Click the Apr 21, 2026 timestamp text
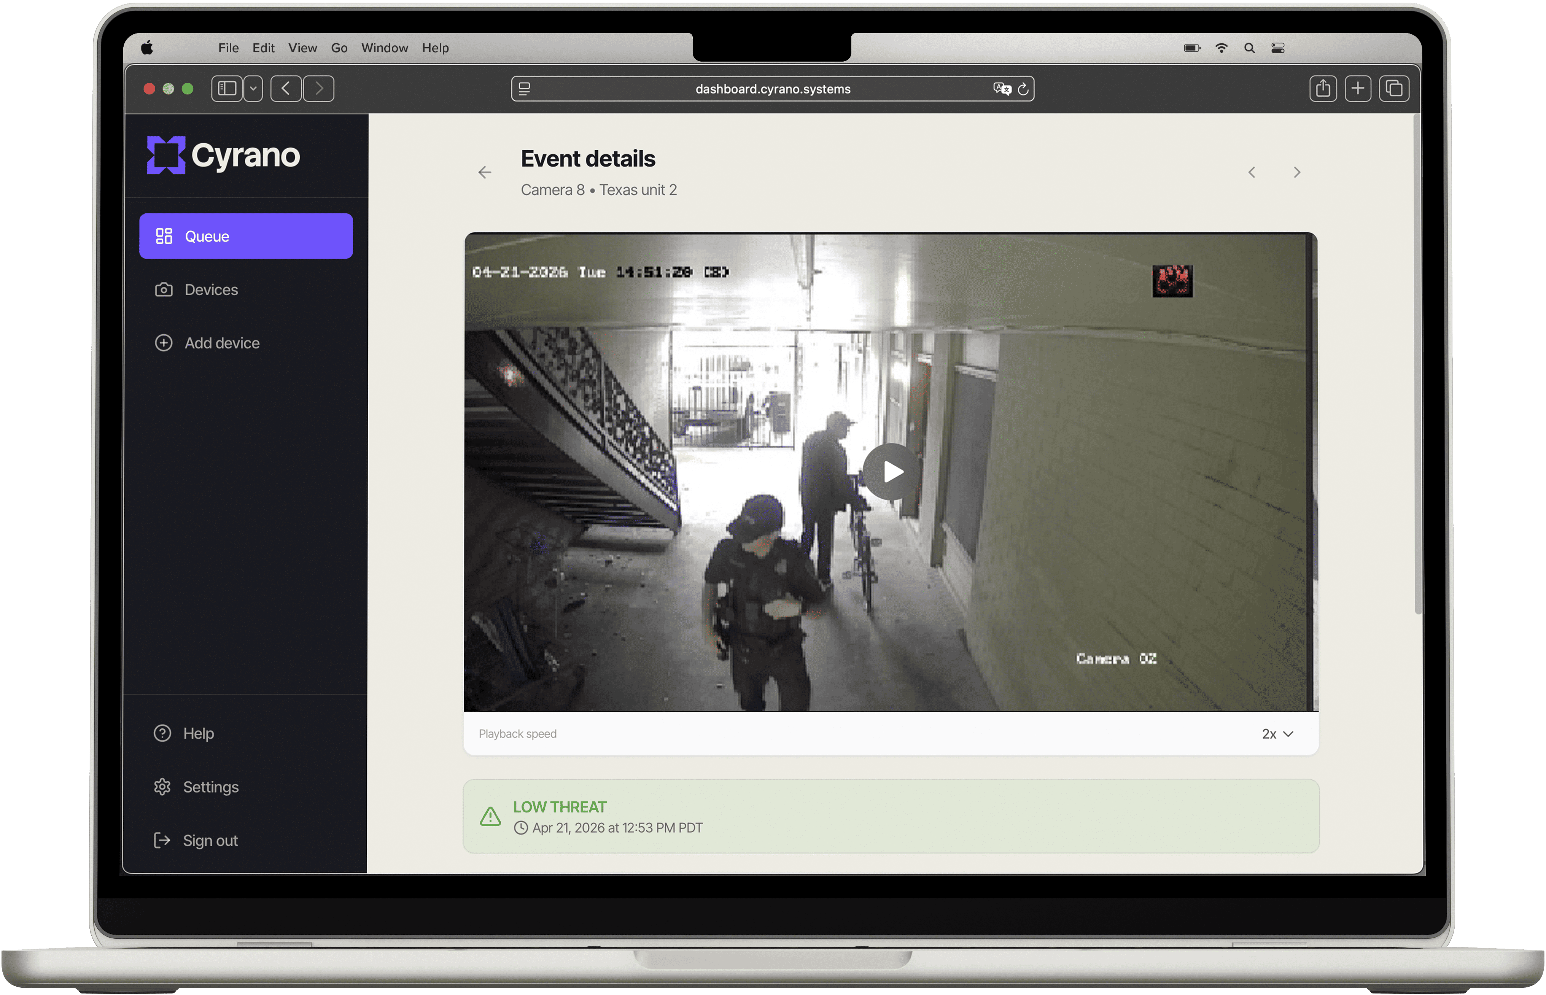The width and height of the screenshot is (1546, 995). tap(617, 828)
